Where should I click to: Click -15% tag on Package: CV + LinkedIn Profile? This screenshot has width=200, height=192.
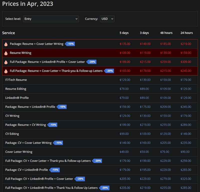point(54,170)
